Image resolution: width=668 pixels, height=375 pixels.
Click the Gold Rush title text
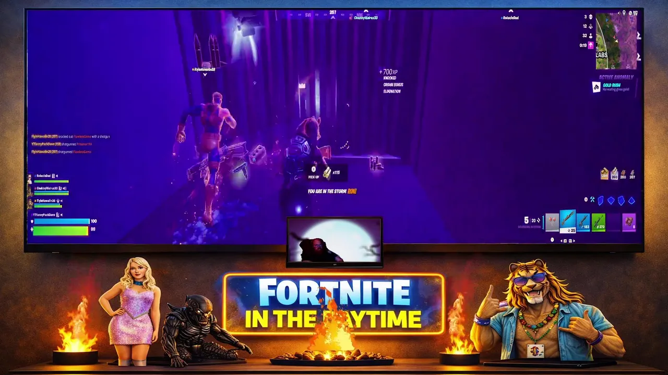pyautogui.click(x=612, y=85)
